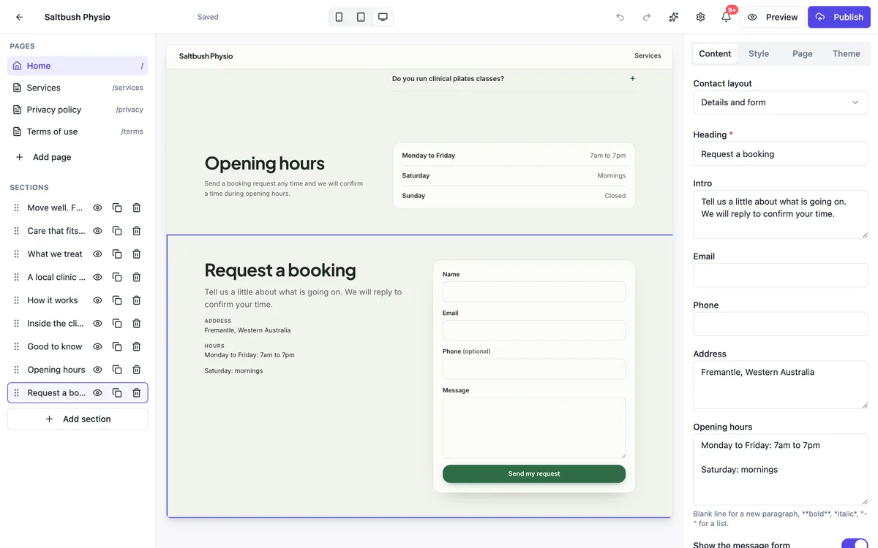Edit the Intro text area
The width and height of the screenshot is (878, 548).
[x=781, y=215]
